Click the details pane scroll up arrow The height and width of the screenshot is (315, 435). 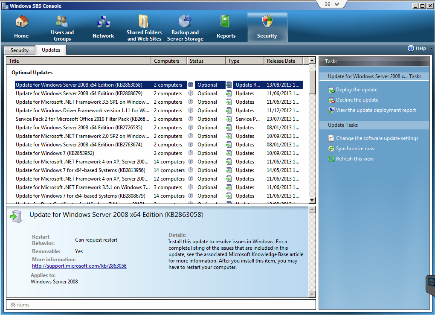click(312, 210)
